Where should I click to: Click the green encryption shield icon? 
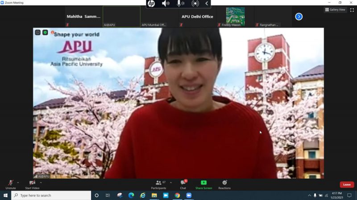click(45, 32)
